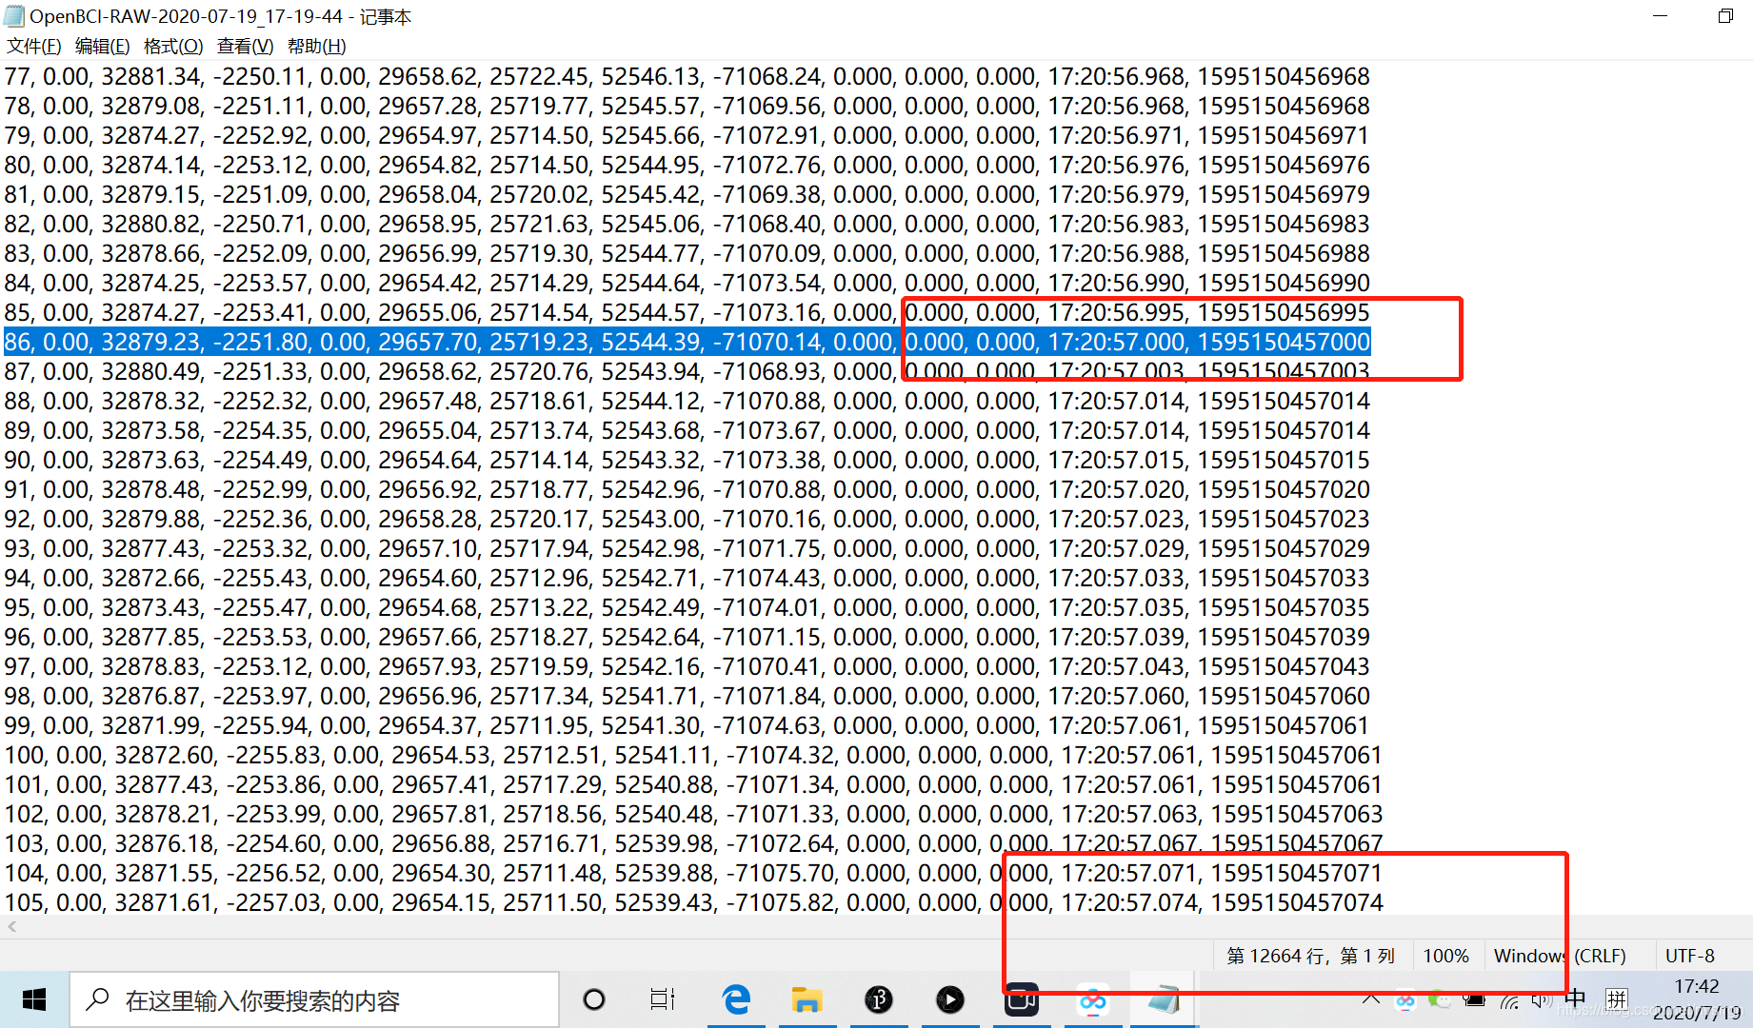Click the UTF-8 encoding status entry

coord(1689,956)
